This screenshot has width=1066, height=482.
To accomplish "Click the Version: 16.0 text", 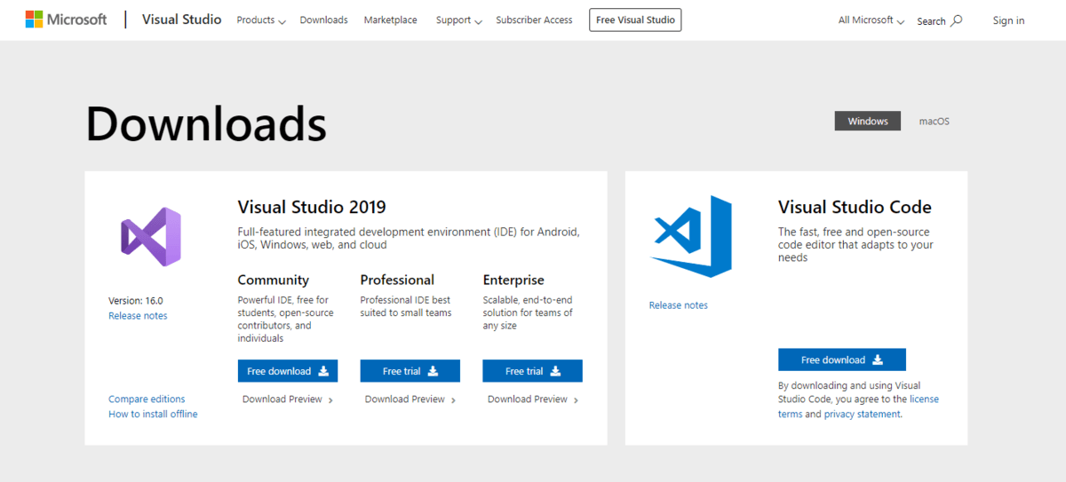I will coord(136,301).
